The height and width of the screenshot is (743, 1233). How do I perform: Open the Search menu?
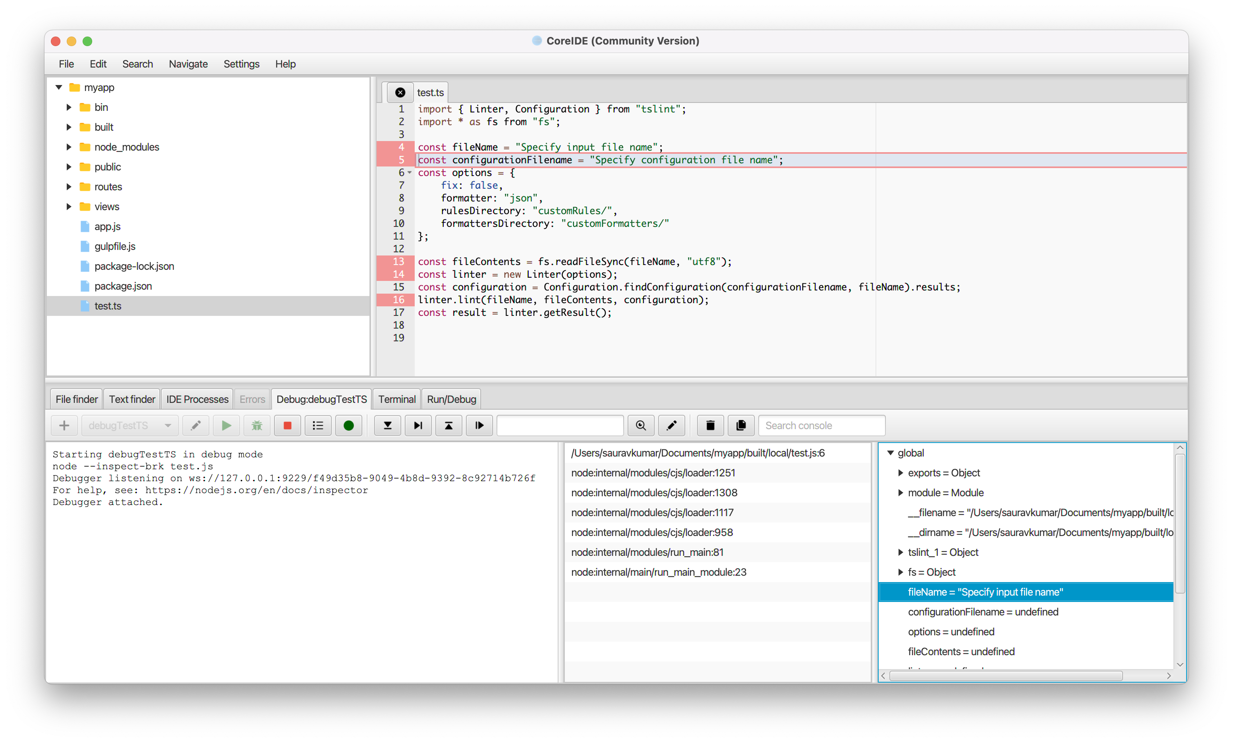pyautogui.click(x=137, y=64)
